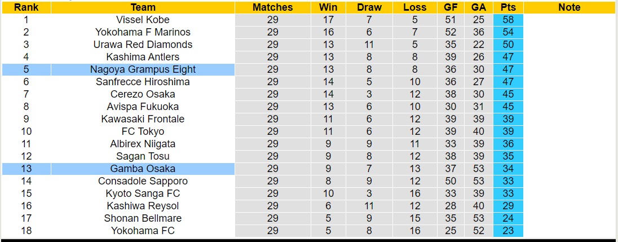This screenshot has height=242, width=618.
Task: Click the Vissel Kobe team name
Action: [143, 20]
